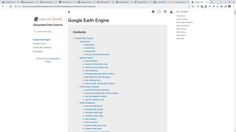Image resolution: width=236 pixels, height=132 pixels.
Task: Jump to Data visualization in contents box
Action: (87, 103)
